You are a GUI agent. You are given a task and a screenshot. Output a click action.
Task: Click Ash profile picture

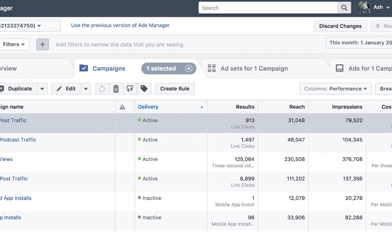(x=364, y=7)
